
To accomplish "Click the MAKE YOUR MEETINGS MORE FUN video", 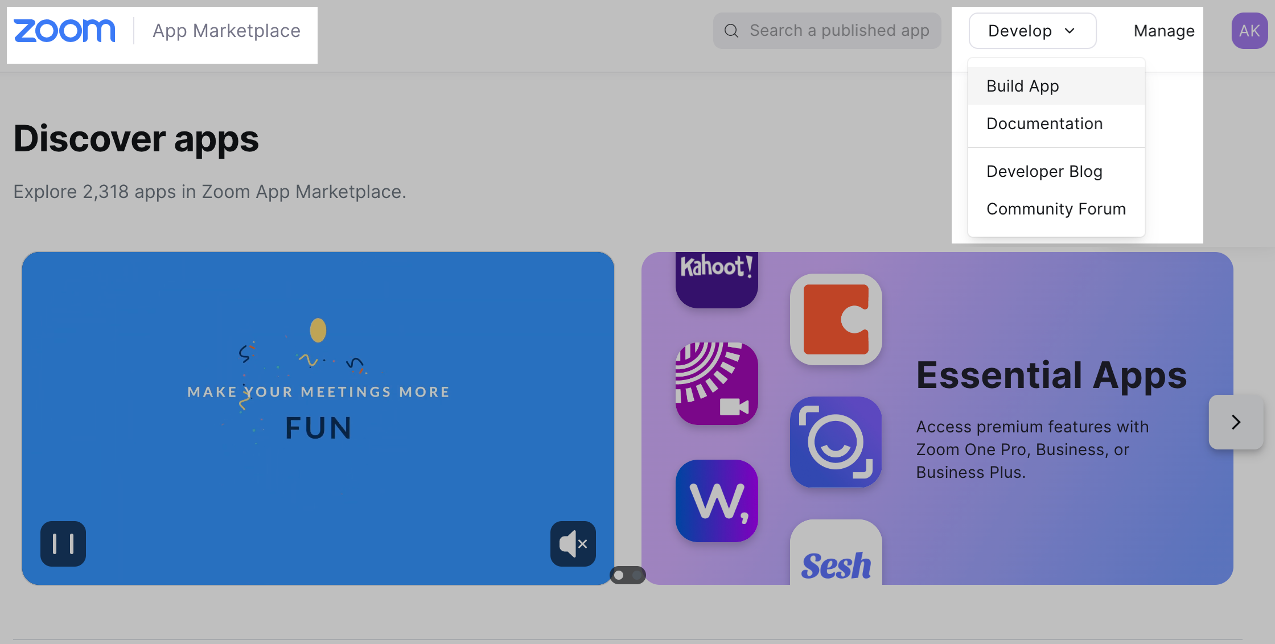I will click(318, 418).
